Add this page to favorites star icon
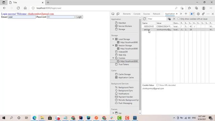 click(182, 8)
